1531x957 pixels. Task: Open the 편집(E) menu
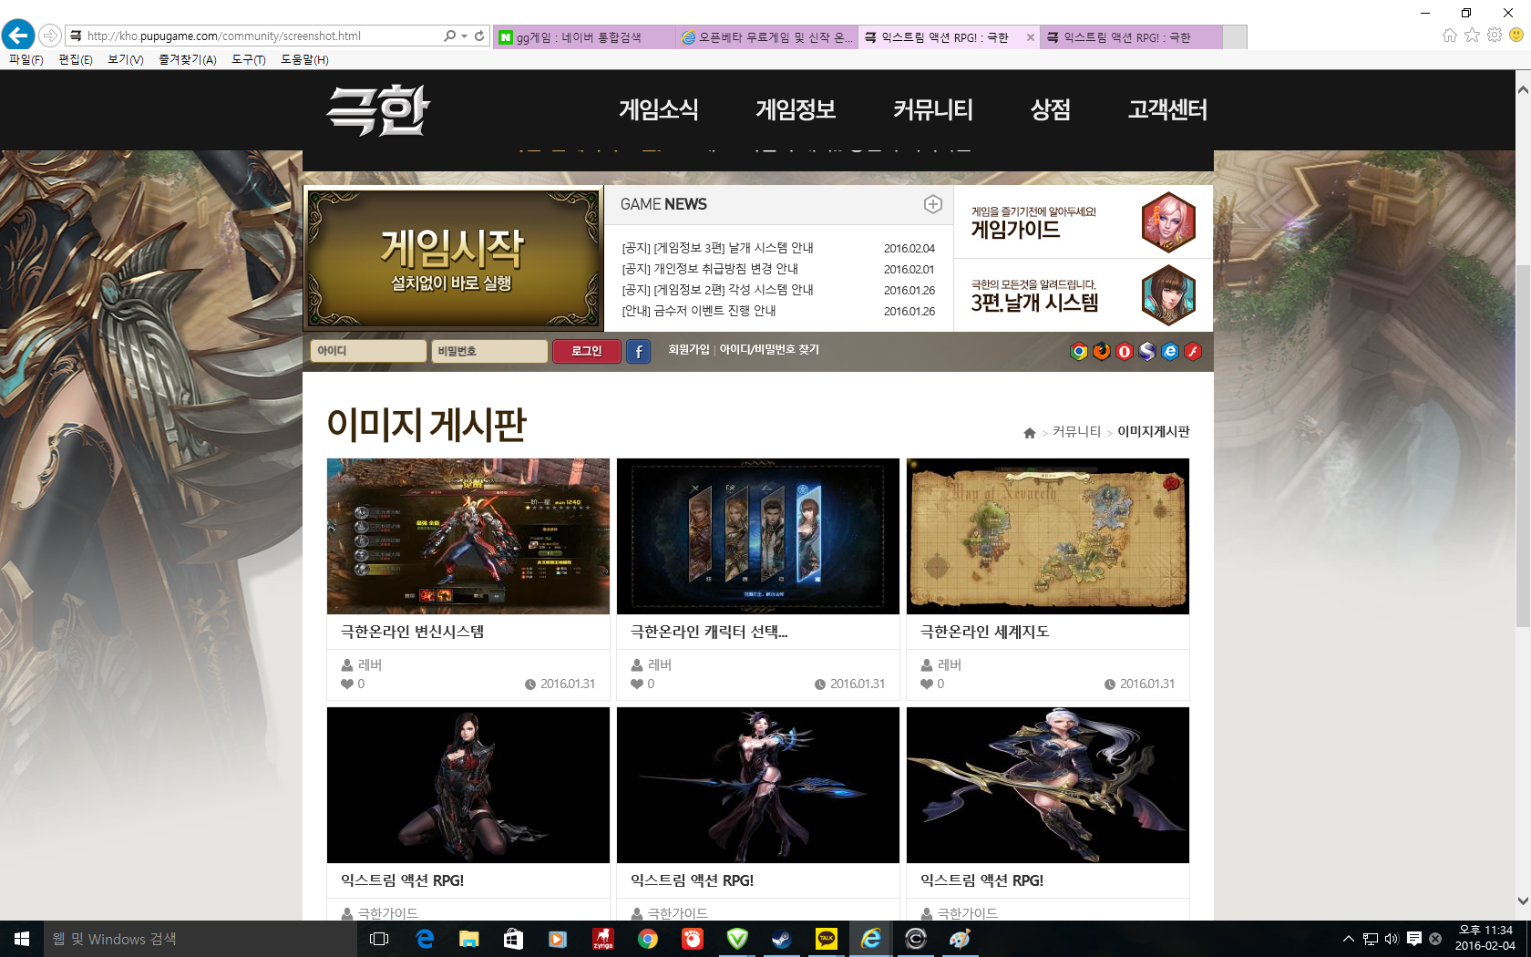click(x=76, y=59)
